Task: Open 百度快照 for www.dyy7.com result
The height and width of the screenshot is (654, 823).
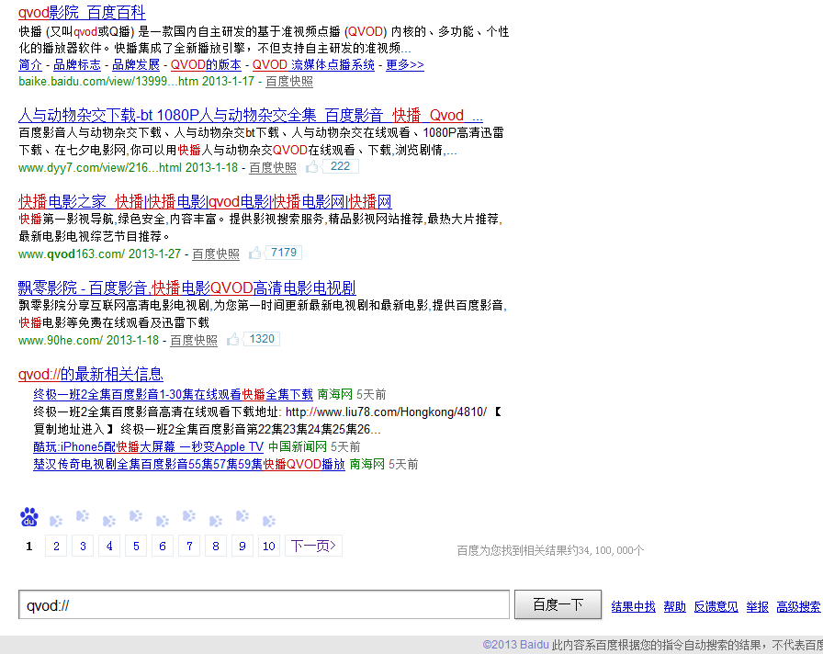Action: tap(273, 167)
